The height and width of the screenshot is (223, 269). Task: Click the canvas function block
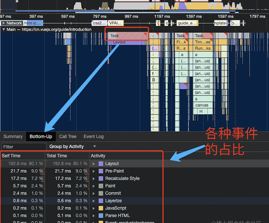tap(203, 105)
